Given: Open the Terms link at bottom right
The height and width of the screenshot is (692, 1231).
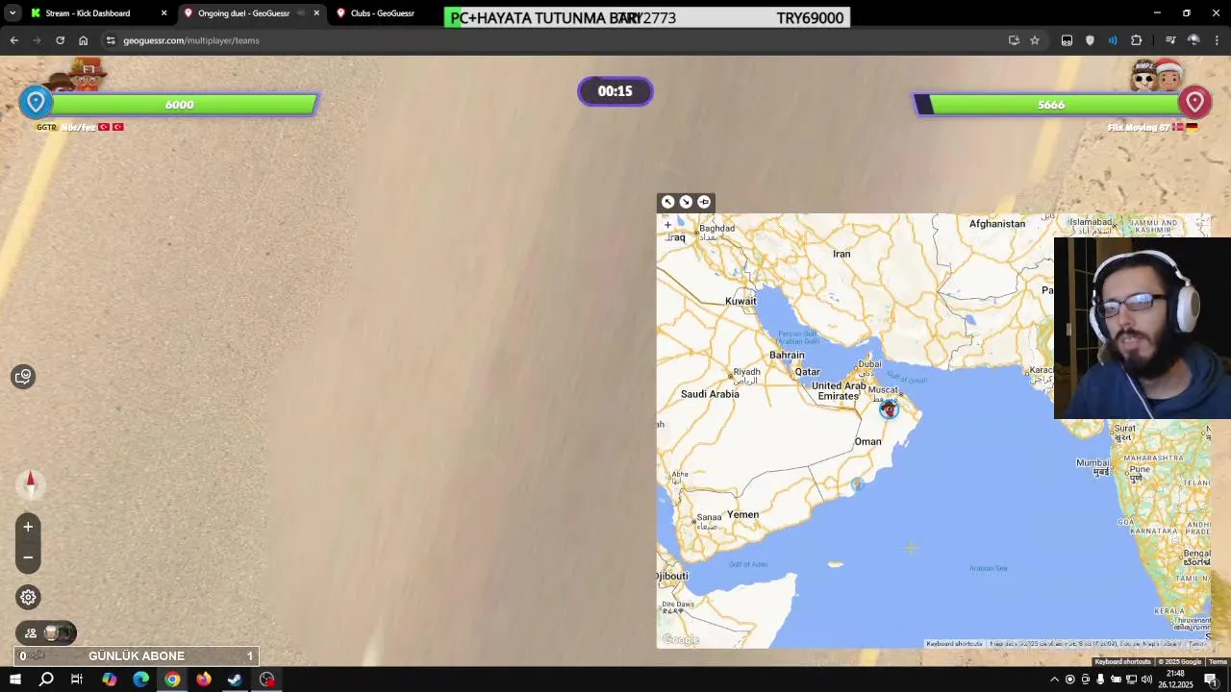Looking at the screenshot, I should (1217, 661).
